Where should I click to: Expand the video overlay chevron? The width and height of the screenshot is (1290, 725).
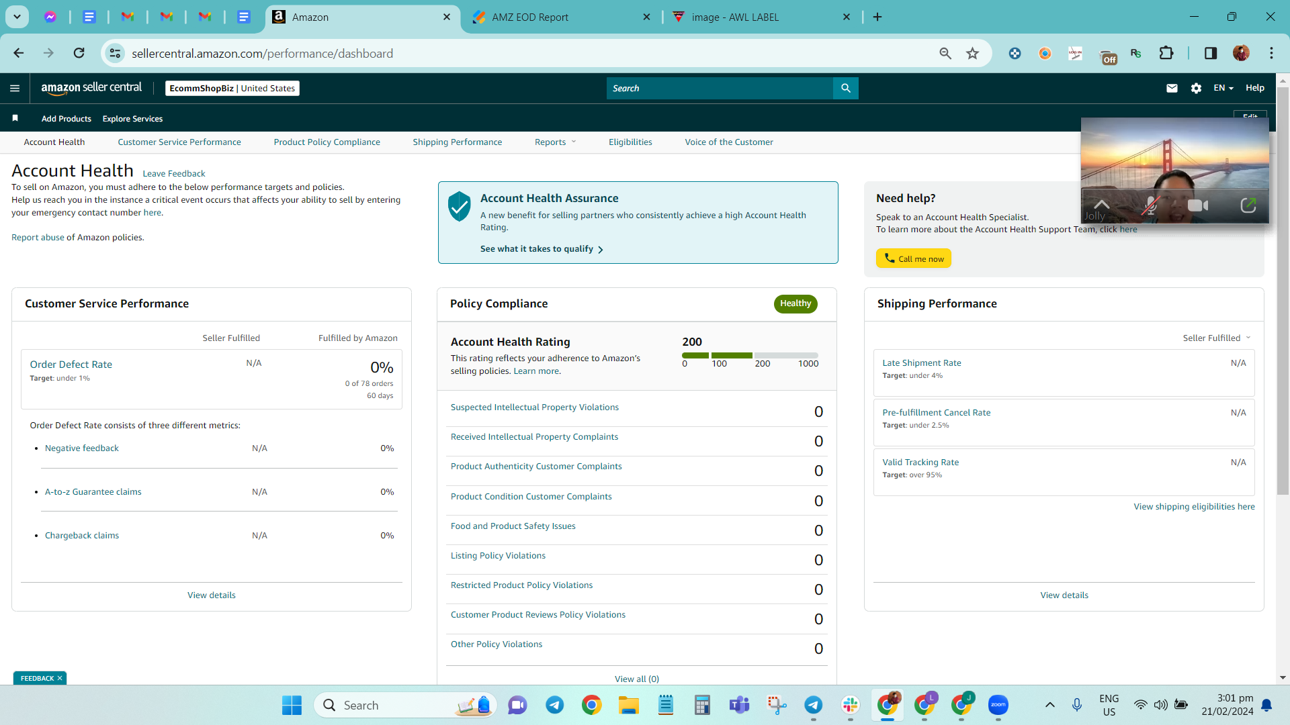tap(1101, 204)
